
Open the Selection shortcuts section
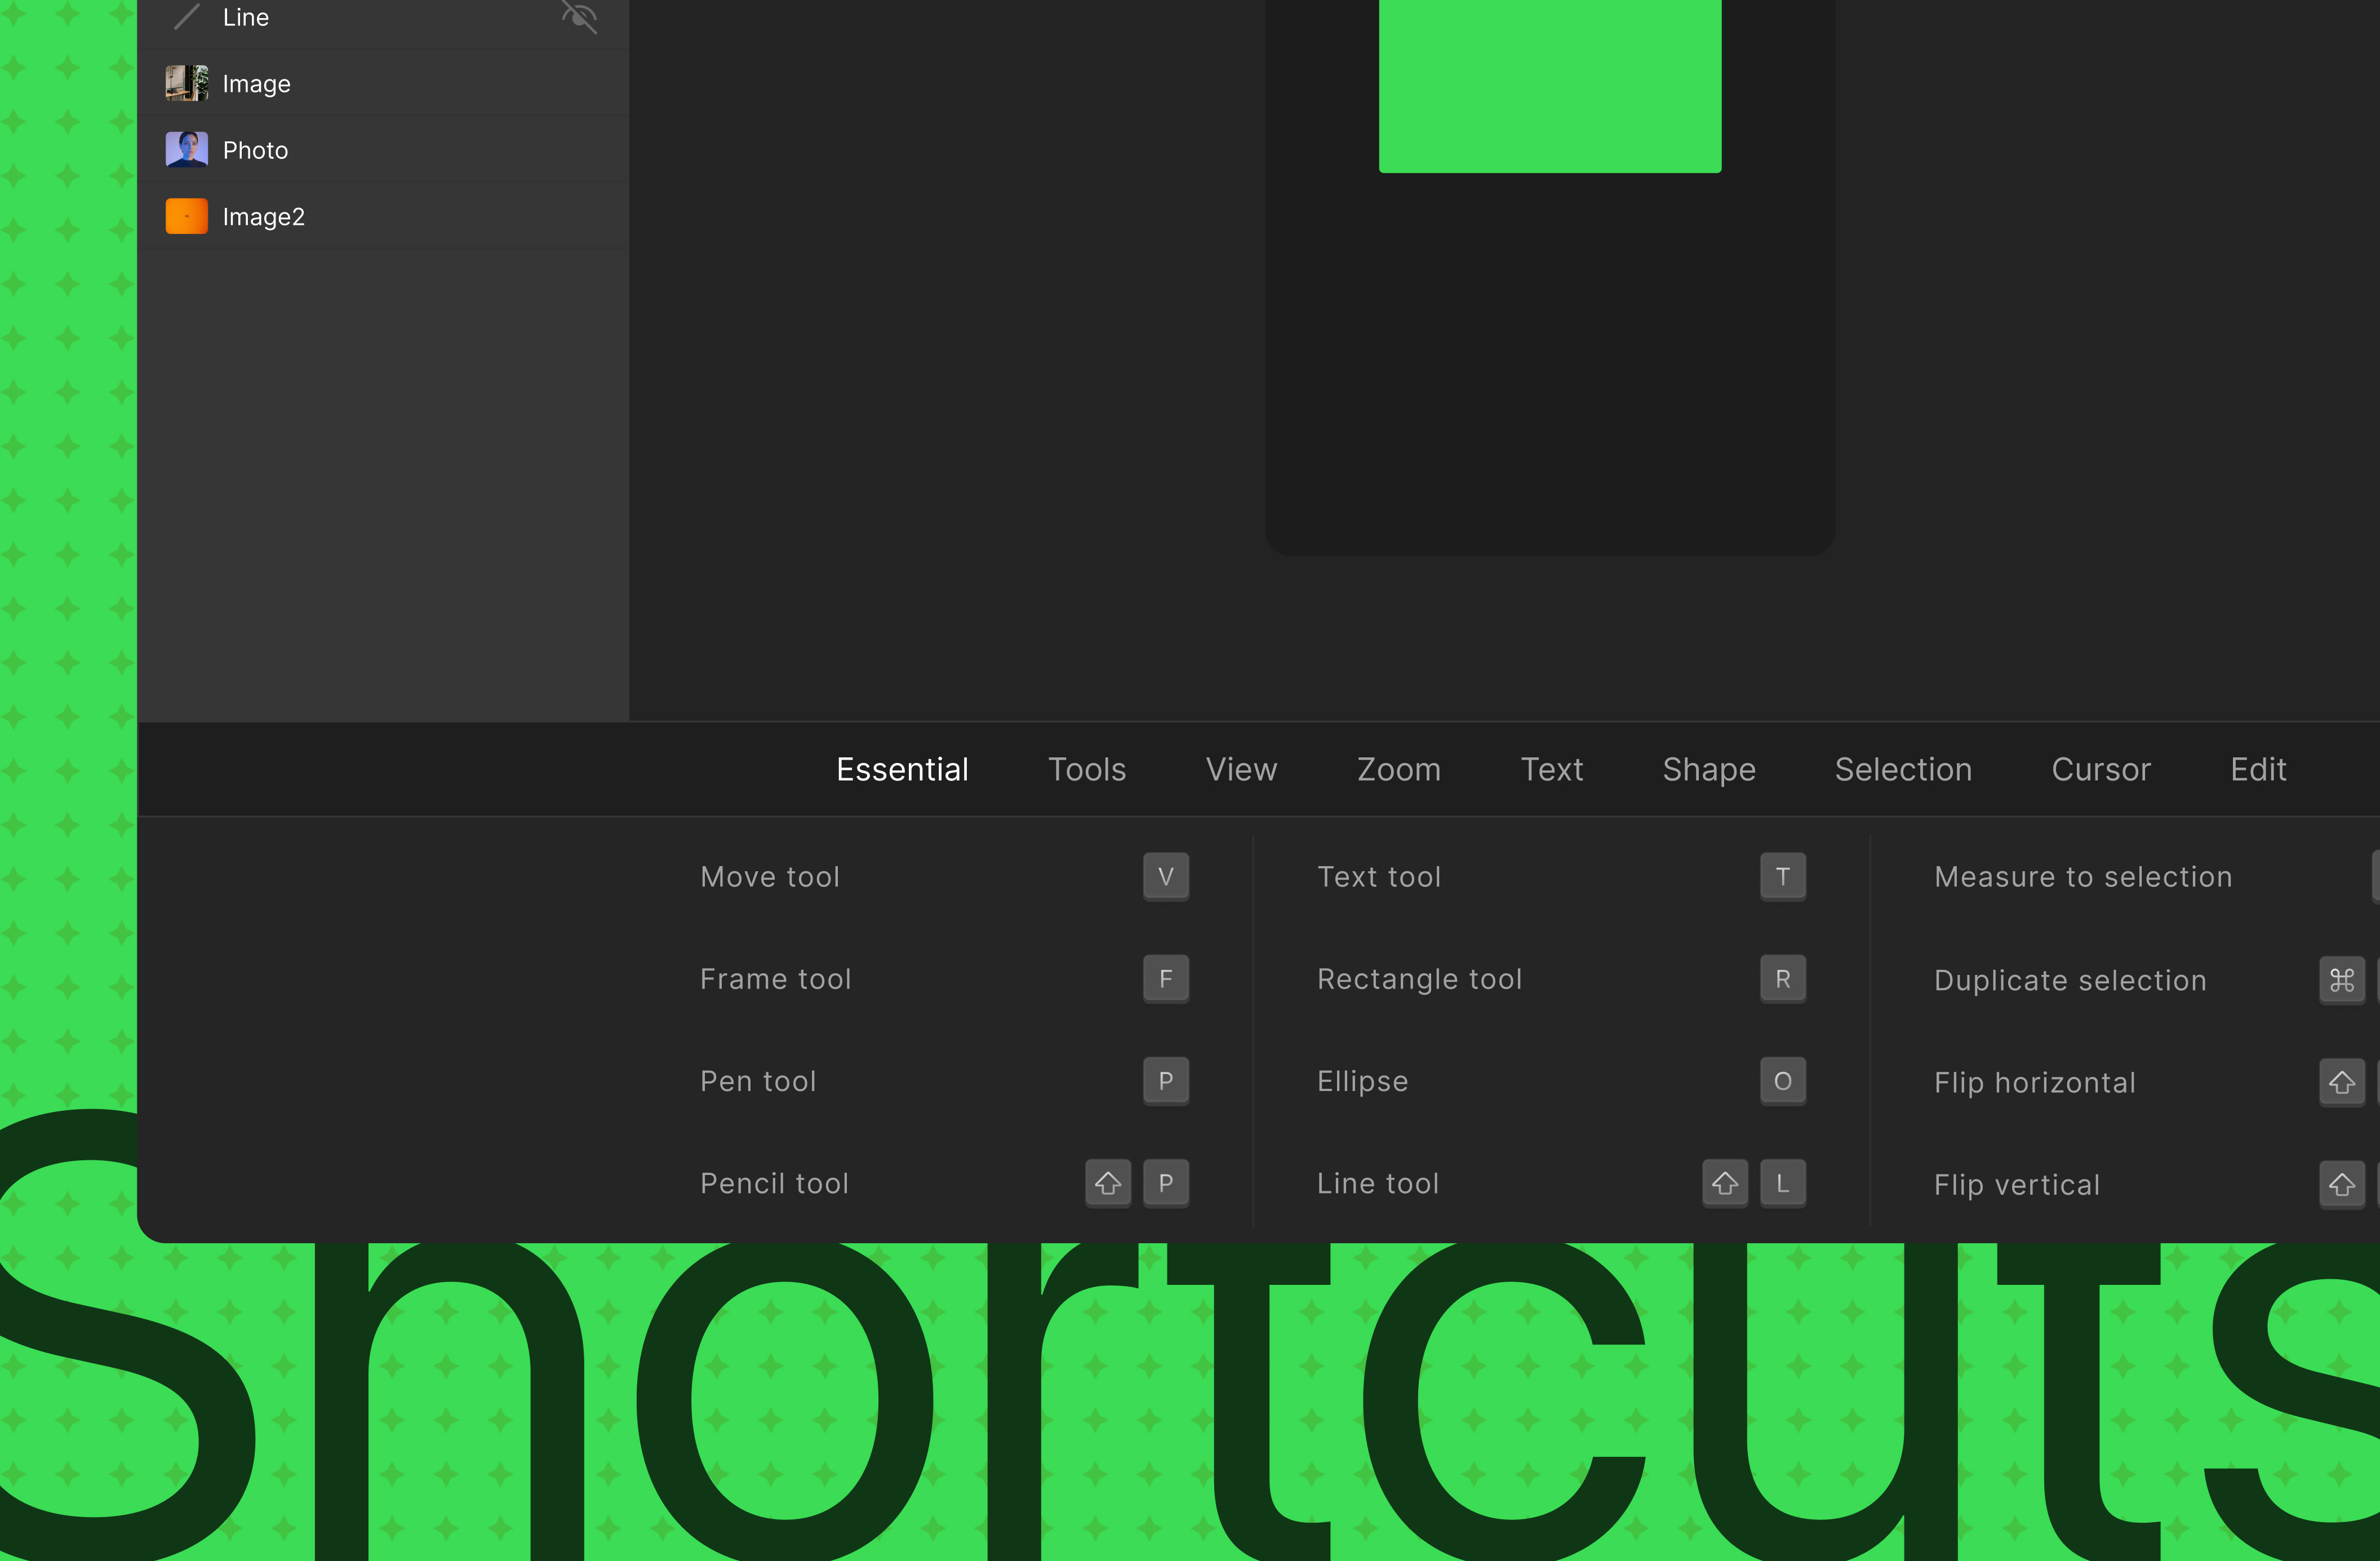(x=1903, y=769)
